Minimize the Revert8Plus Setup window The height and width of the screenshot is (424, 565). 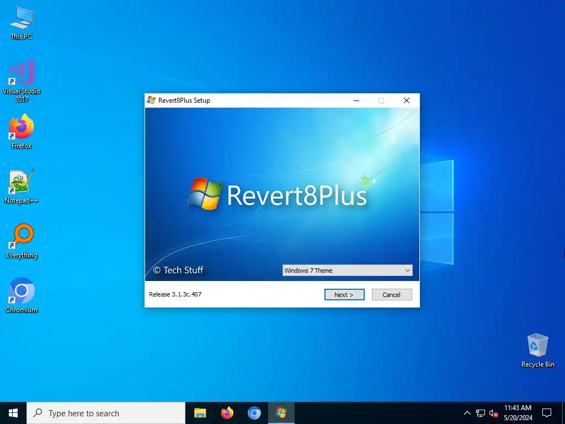click(356, 100)
